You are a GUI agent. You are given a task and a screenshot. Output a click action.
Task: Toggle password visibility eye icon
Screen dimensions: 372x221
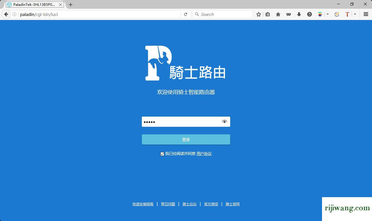coord(224,122)
